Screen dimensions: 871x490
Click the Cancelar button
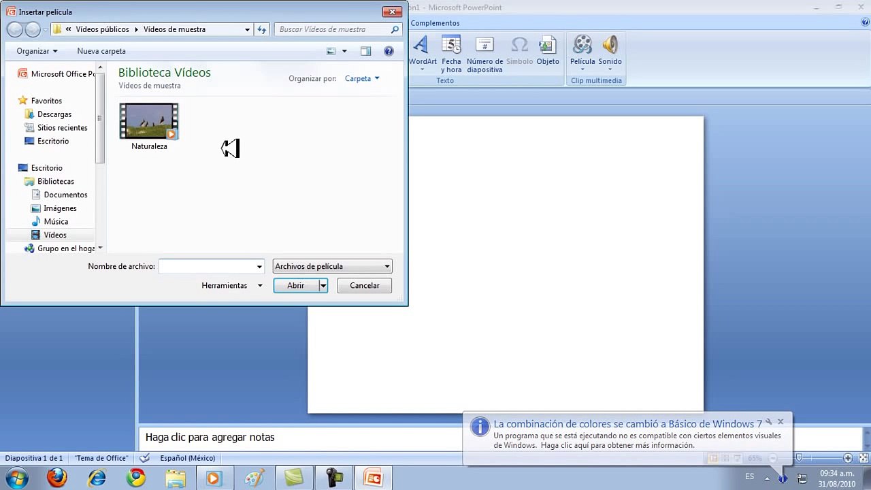(x=364, y=286)
